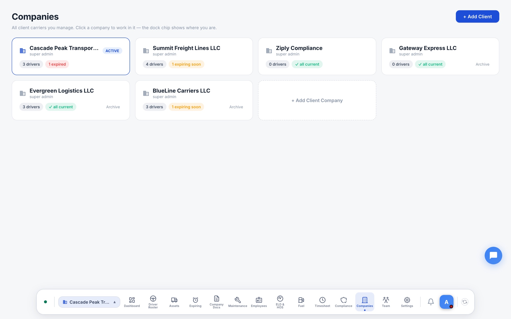Click Summit Freight 1 expiring soon badge
Image resolution: width=511 pixels, height=319 pixels.
point(186,64)
